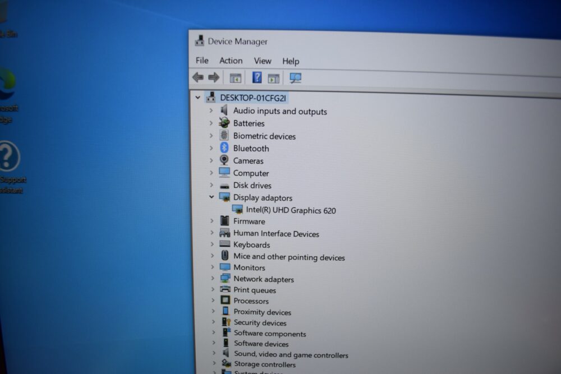Click the Disk drives icon
This screenshot has width=561, height=374.
coord(225,186)
